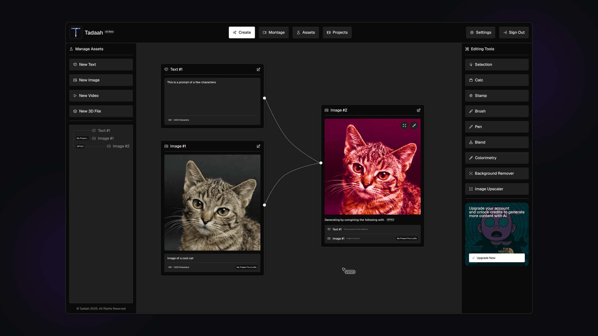Select the Pen tool
This screenshot has width=598, height=336.
[497, 127]
